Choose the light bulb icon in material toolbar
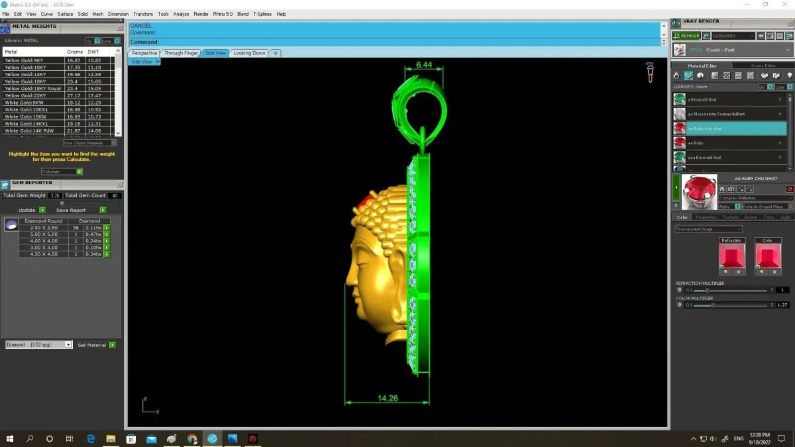This screenshot has width=795, height=447. point(789,76)
